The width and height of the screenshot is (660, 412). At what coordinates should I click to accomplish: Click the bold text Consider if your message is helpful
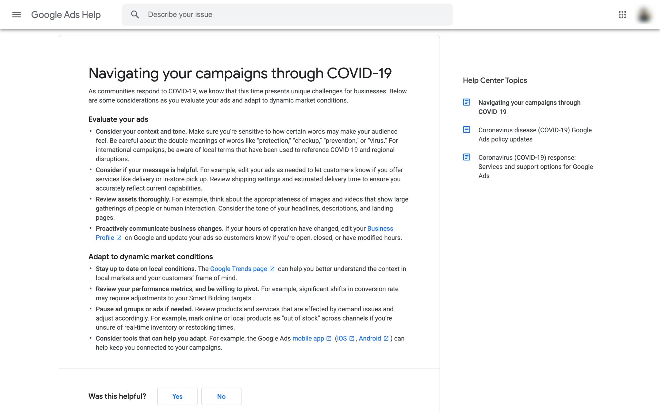click(147, 170)
